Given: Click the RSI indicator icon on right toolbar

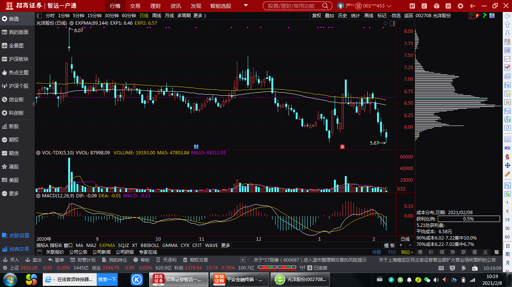Looking at the screenshot, I should click(x=507, y=148).
